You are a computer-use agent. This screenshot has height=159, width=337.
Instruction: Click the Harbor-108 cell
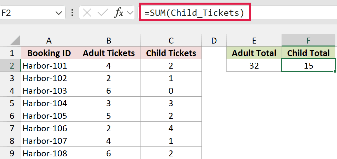[x=49, y=153]
